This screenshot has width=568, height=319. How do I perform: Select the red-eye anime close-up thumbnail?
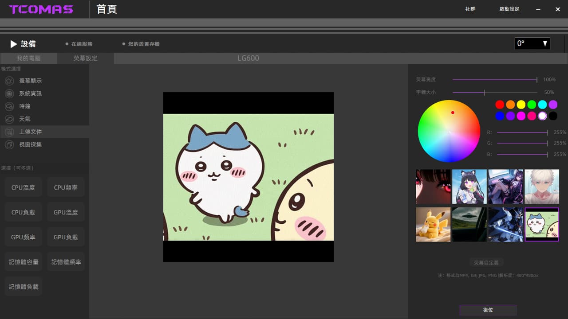click(433, 187)
